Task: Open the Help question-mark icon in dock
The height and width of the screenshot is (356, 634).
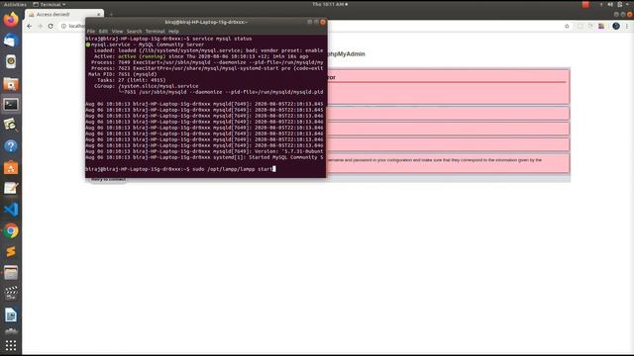Action: coord(11,146)
